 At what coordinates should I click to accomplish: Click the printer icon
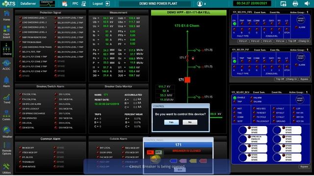295,3
